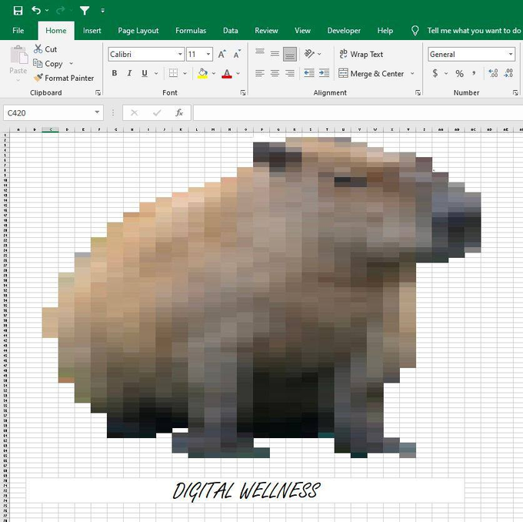Click inside the formula bar
The height and width of the screenshot is (522, 523).
(358, 113)
